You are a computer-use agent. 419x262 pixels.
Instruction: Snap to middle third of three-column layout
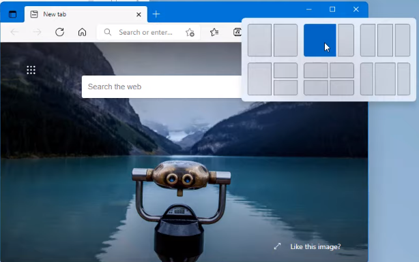[x=385, y=40]
